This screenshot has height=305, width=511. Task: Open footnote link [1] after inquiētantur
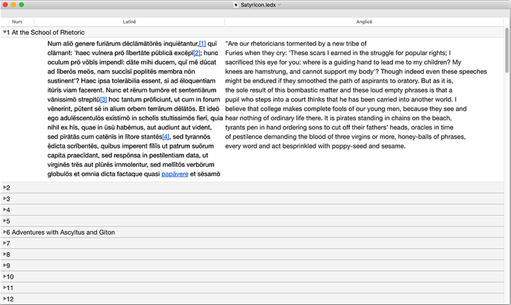tap(202, 44)
